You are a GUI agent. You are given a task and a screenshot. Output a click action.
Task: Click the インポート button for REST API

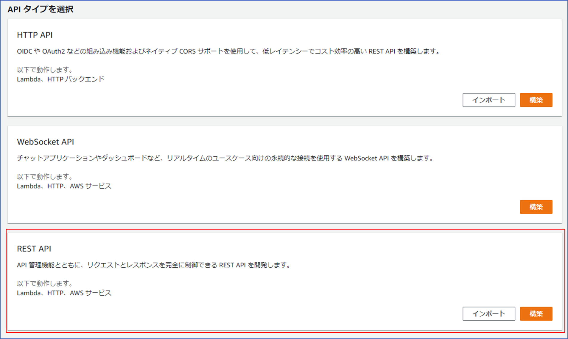click(488, 313)
